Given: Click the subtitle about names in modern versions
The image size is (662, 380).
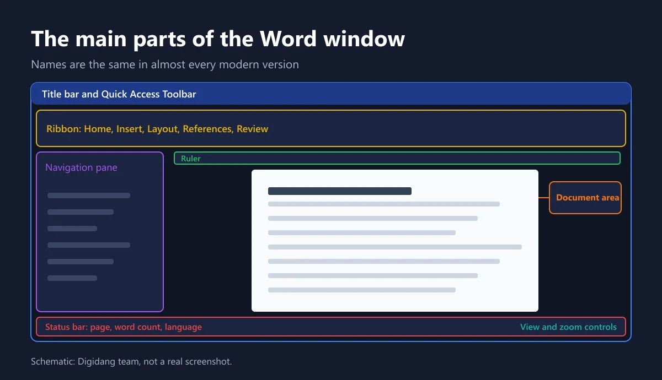Looking at the screenshot, I should (x=165, y=64).
